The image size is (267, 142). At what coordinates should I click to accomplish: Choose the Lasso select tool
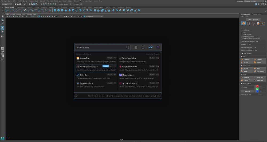click(x=2, y=20)
